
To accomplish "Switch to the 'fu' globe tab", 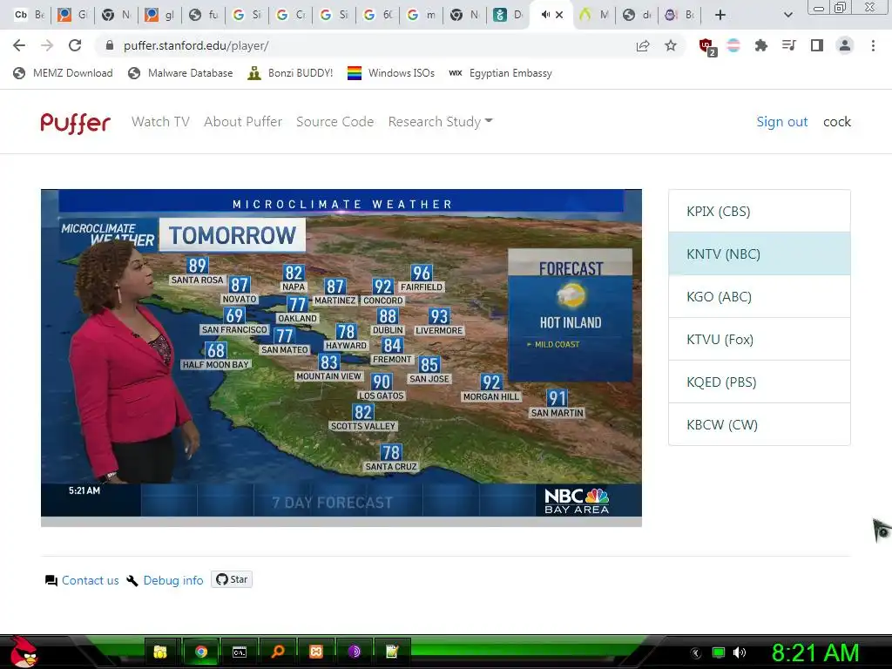I will pos(204,15).
